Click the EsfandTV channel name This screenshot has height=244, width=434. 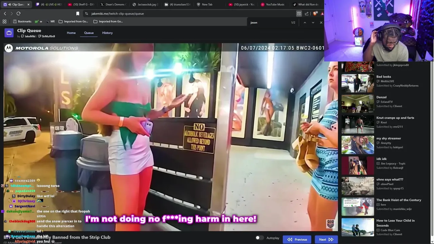click(x=387, y=102)
